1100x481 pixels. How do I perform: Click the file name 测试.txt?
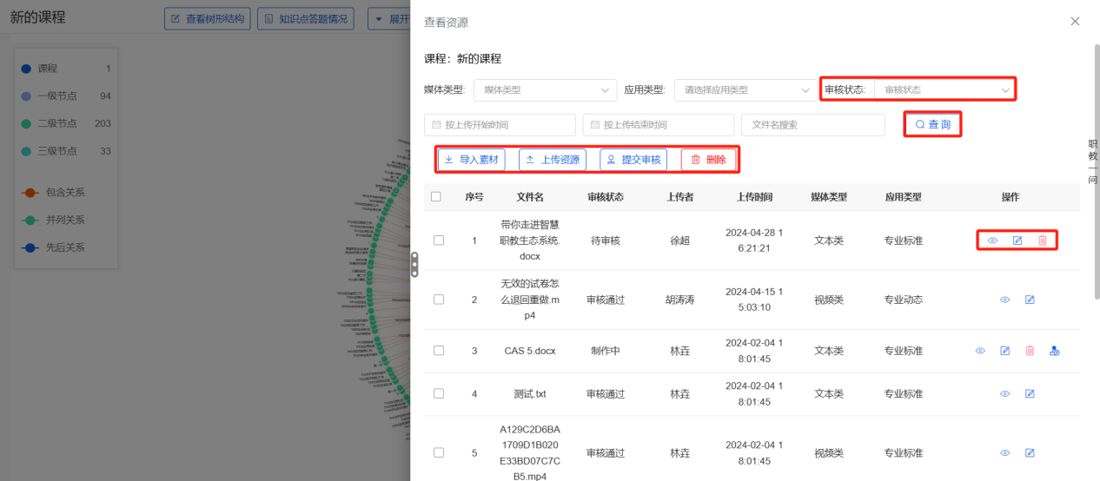530,393
